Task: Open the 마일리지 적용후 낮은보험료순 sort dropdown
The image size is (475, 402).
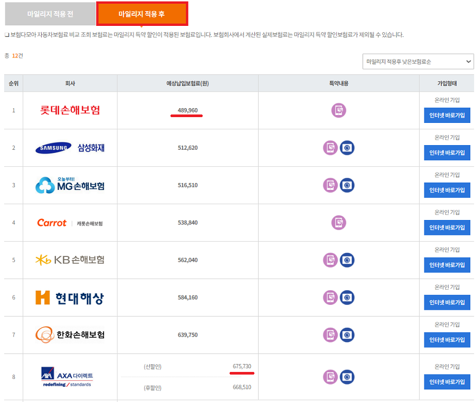Action: 418,62
